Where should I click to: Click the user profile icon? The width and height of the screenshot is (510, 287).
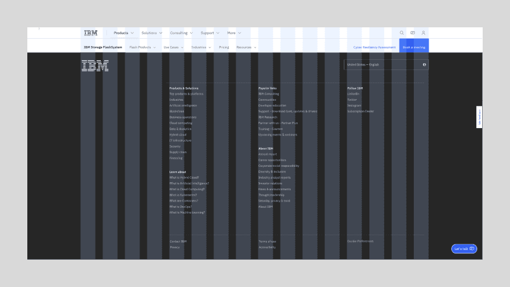(x=423, y=33)
